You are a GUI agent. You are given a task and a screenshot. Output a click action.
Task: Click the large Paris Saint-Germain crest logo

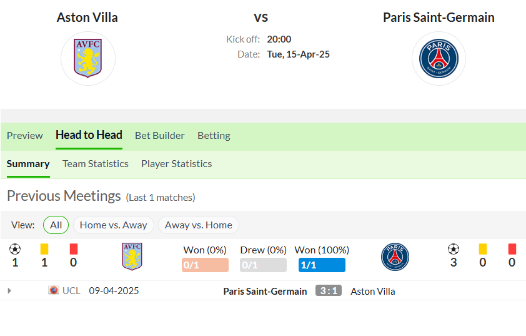click(439, 58)
